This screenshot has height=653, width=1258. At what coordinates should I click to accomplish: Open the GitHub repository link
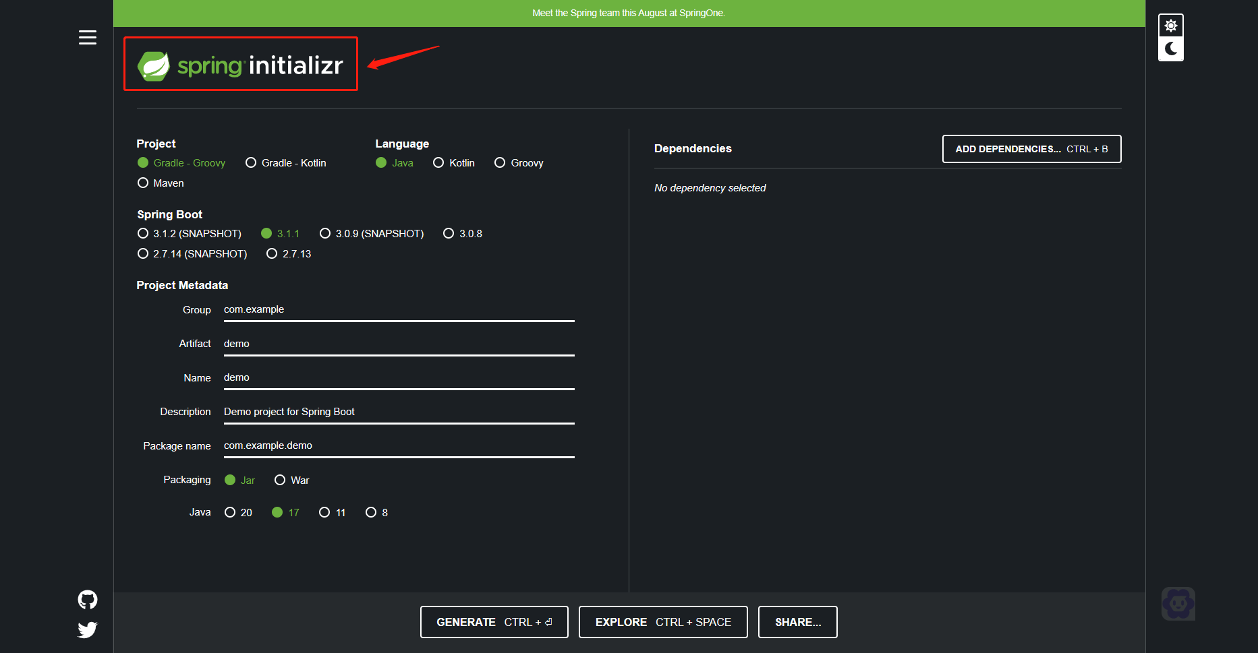pos(87,599)
